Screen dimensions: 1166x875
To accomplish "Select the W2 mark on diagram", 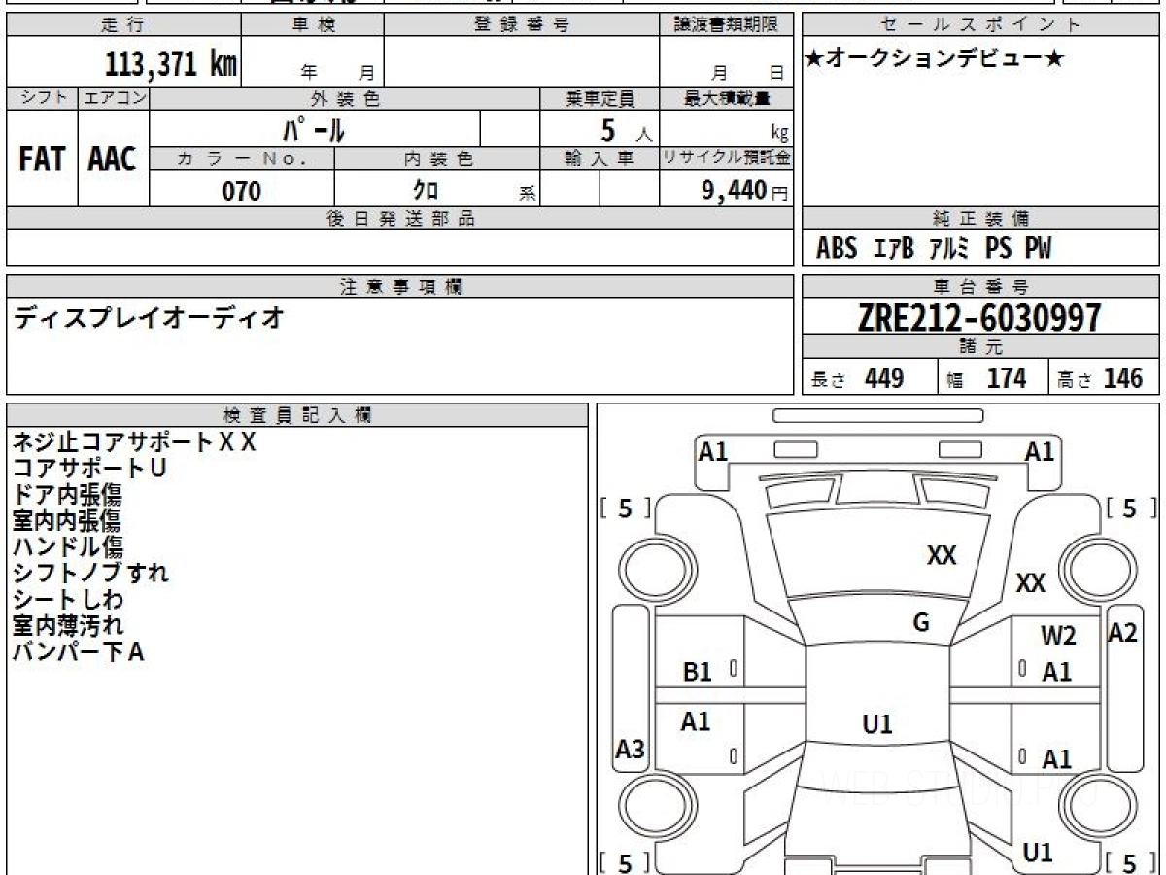I will [1059, 637].
